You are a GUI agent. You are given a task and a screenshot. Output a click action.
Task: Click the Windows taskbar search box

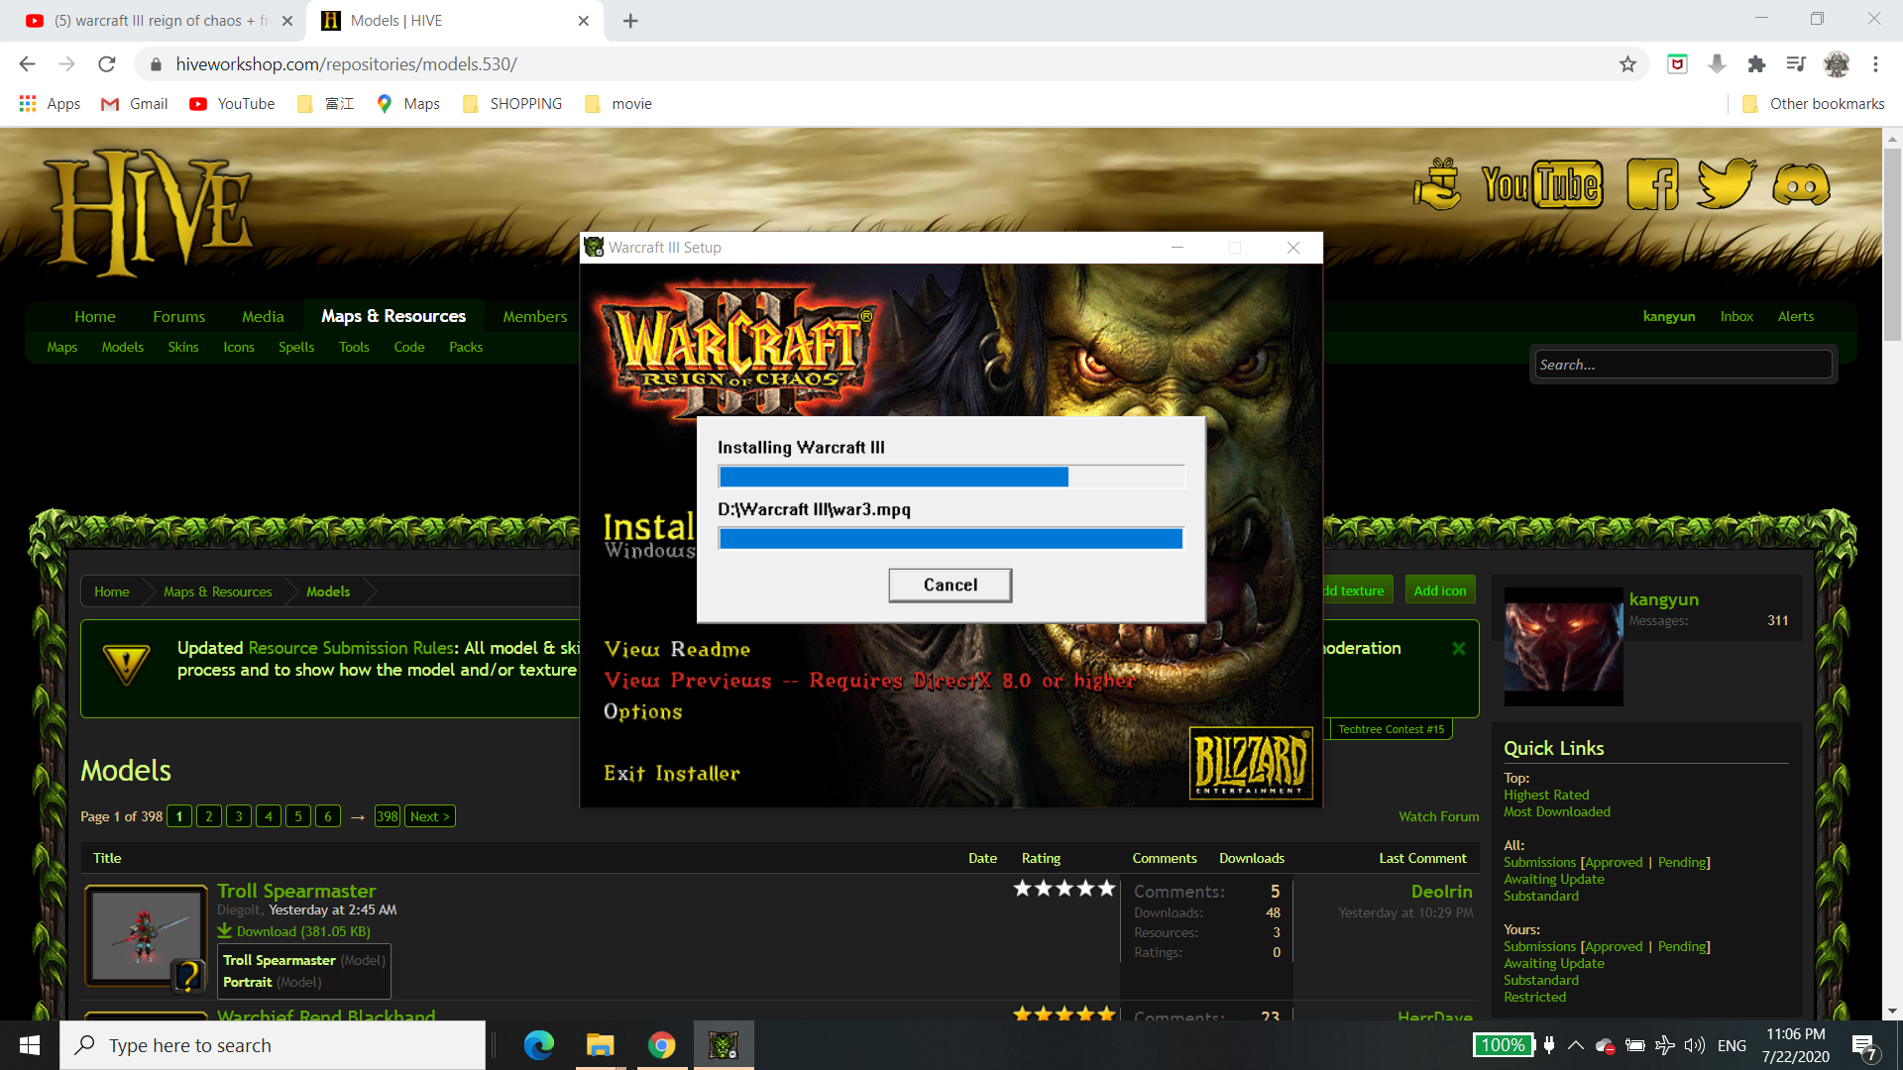coord(273,1045)
